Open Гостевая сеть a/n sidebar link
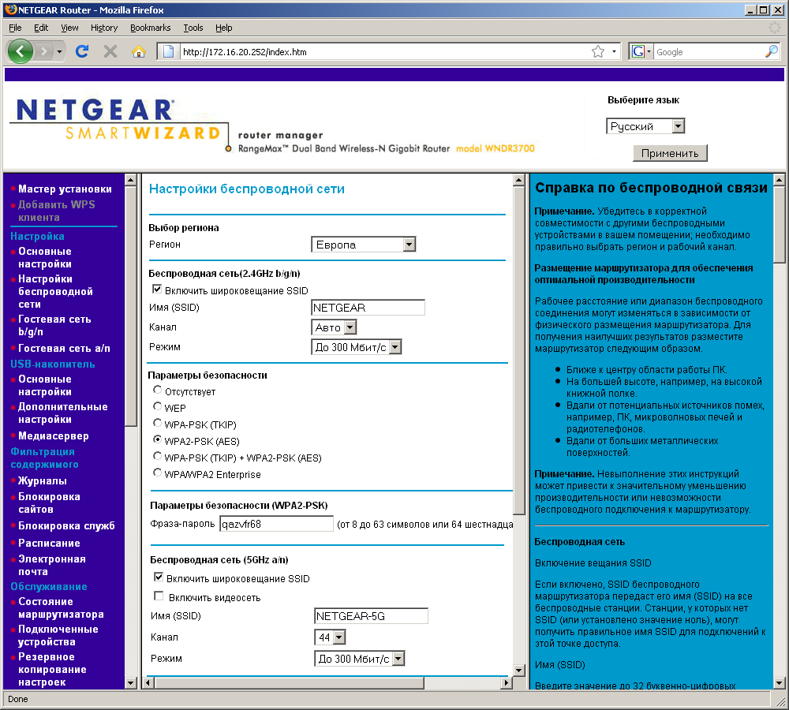Image resolution: width=789 pixels, height=710 pixels. coord(64,348)
